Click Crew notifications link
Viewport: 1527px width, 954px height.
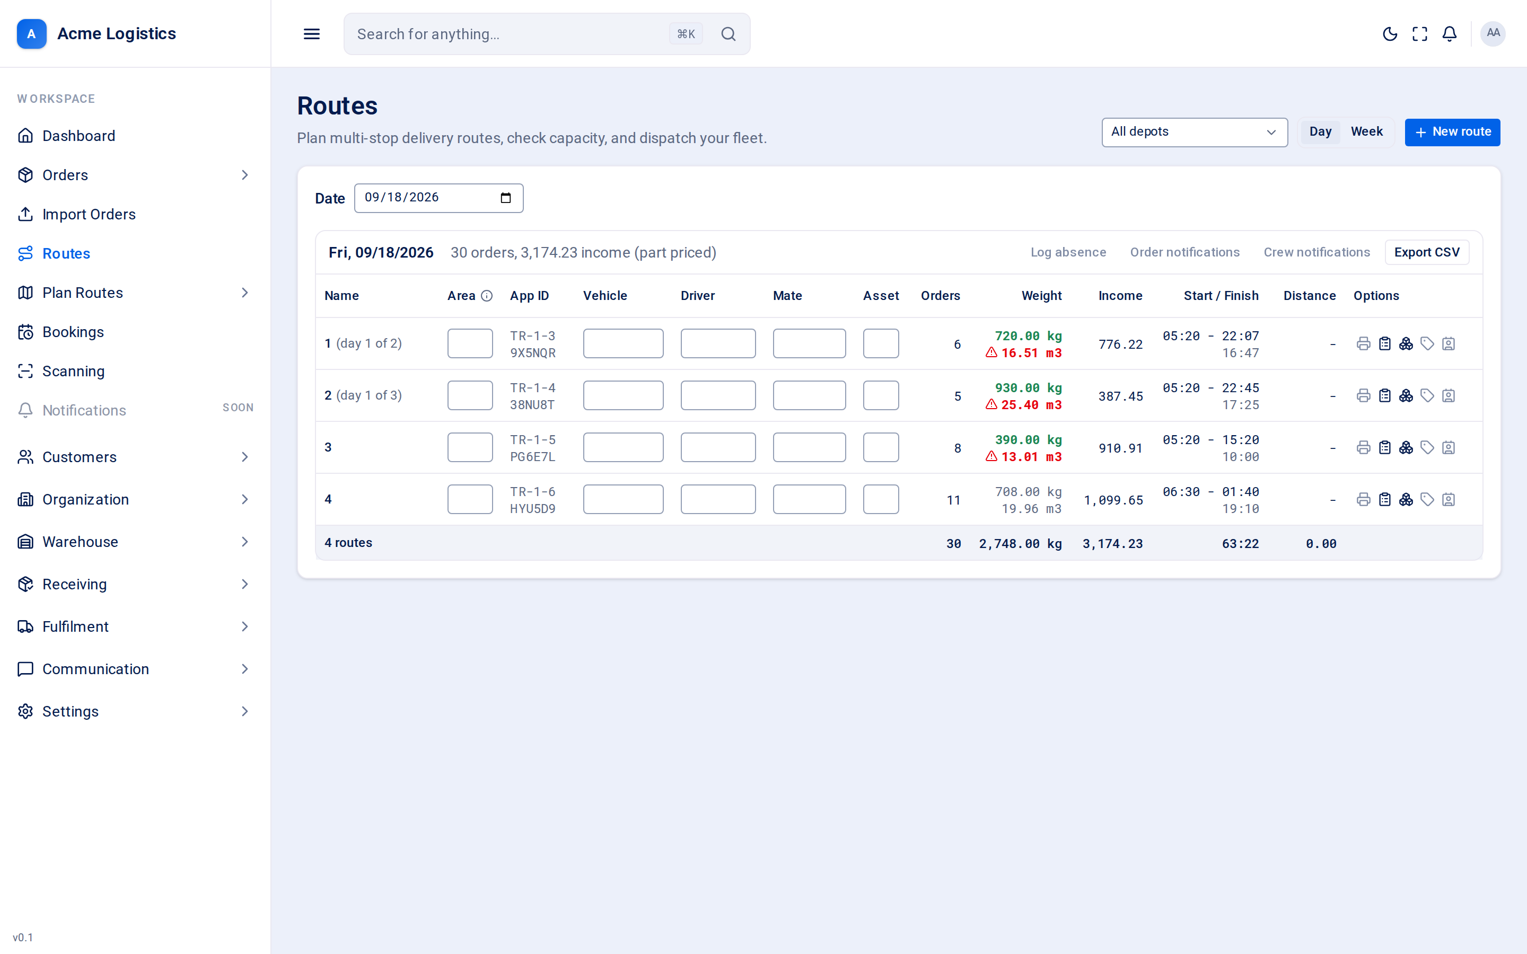pyautogui.click(x=1317, y=252)
